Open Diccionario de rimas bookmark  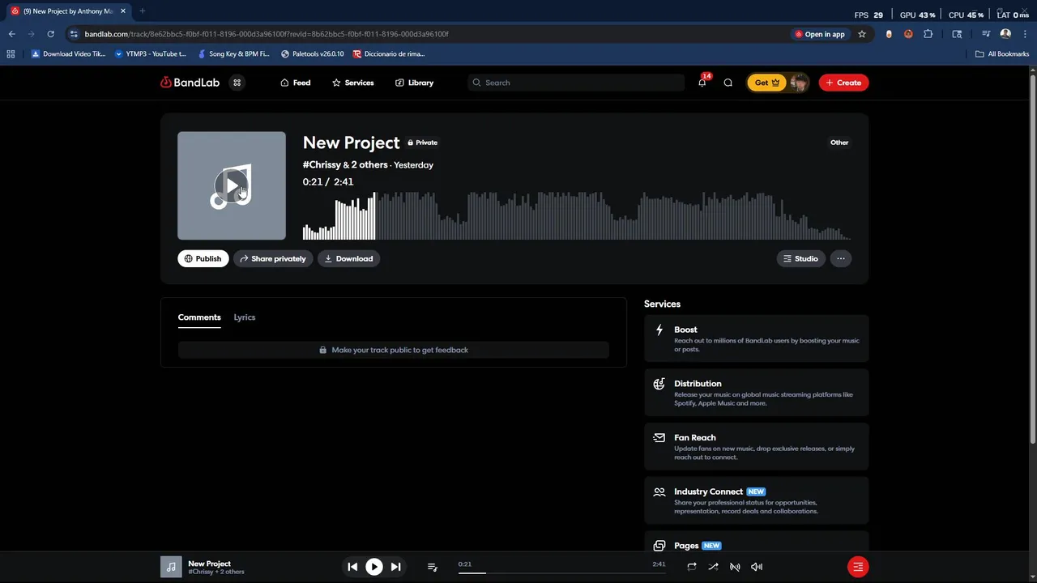389,54
